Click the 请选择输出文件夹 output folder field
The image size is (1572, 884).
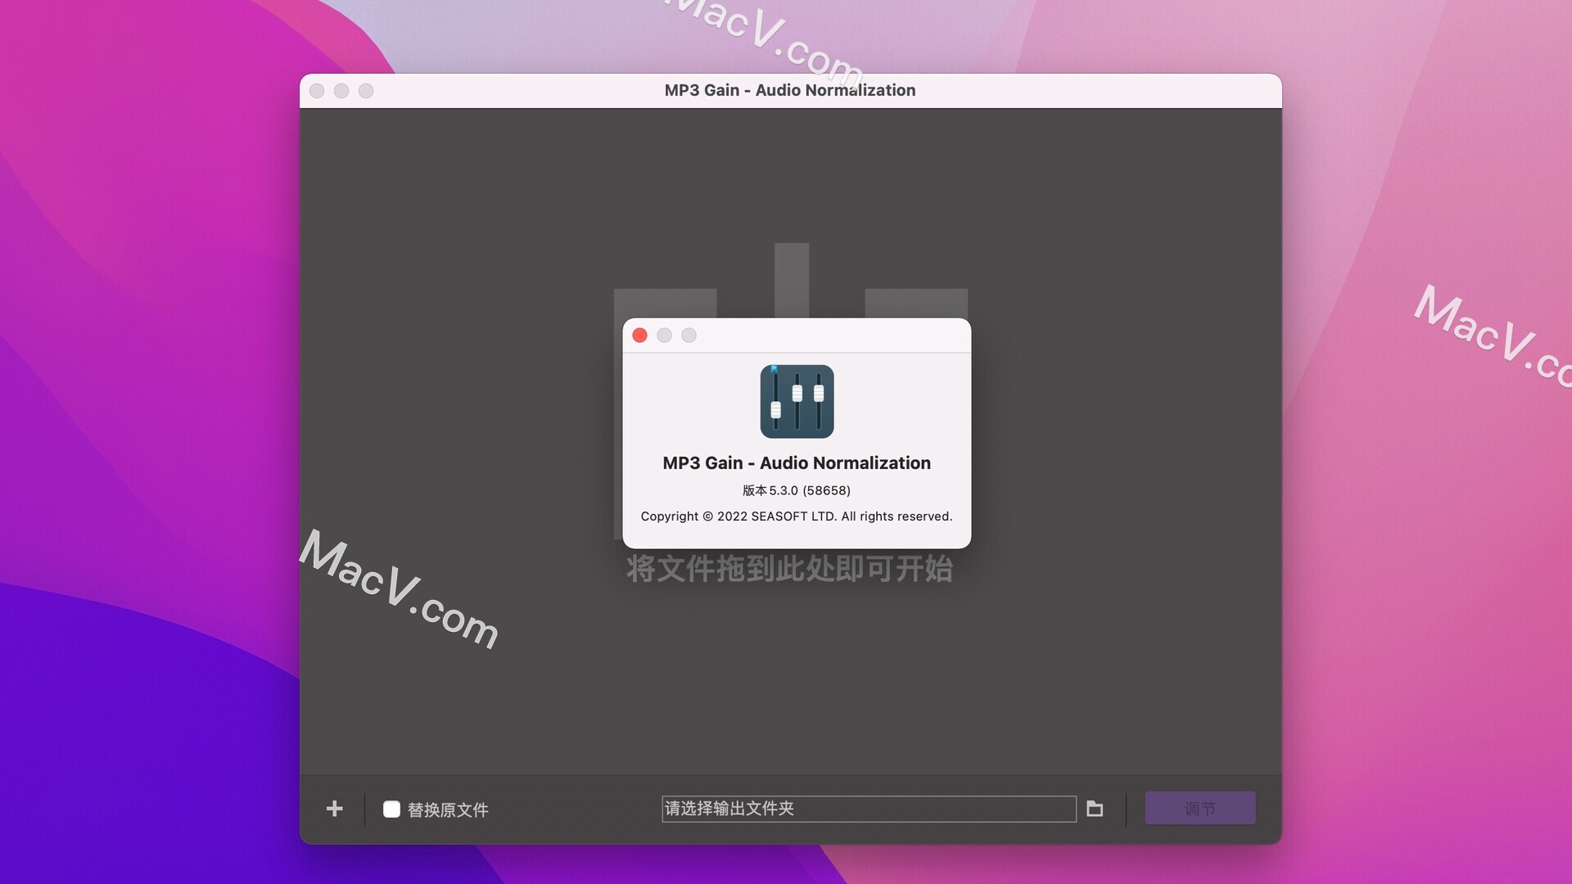click(869, 809)
